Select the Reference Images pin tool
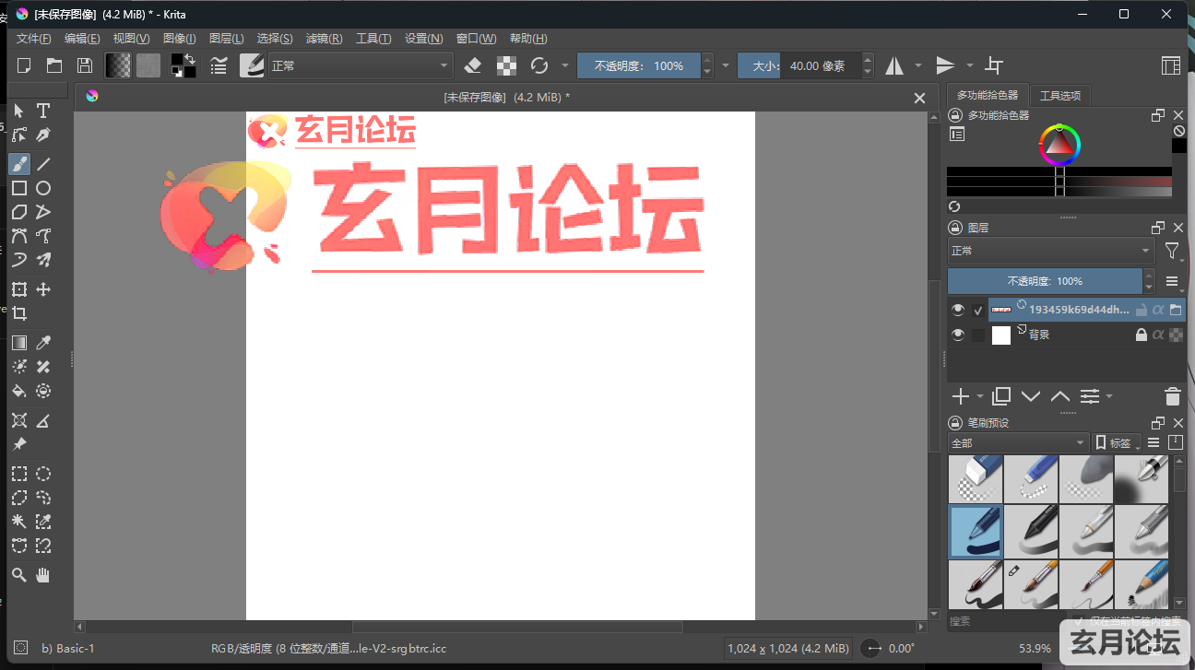 tap(18, 444)
